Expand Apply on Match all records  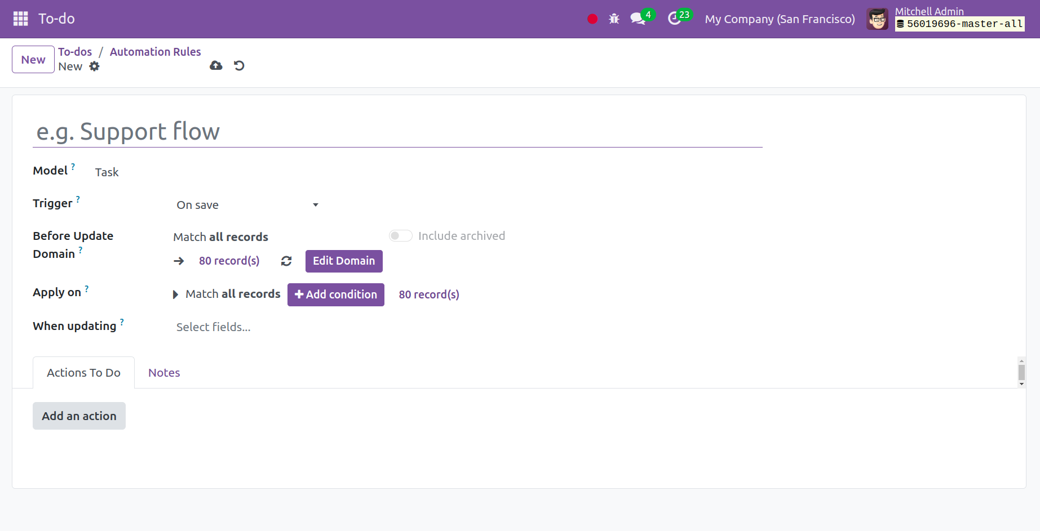coord(175,294)
